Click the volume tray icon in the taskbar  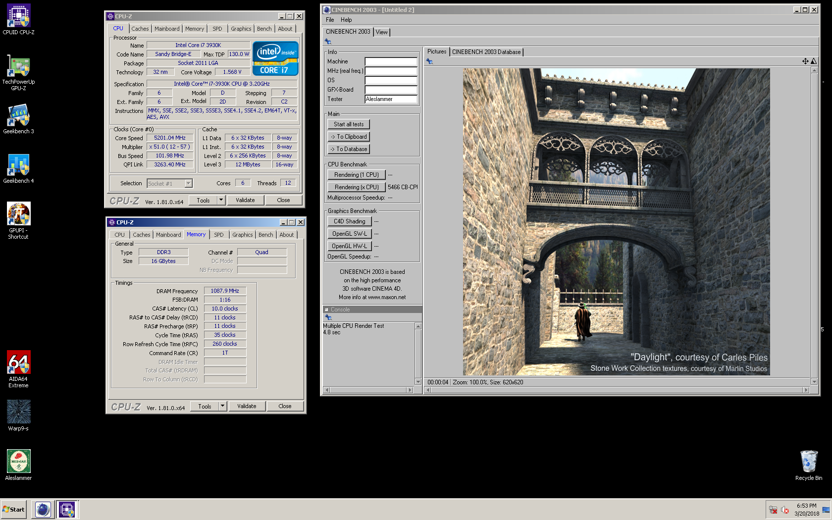click(785, 510)
